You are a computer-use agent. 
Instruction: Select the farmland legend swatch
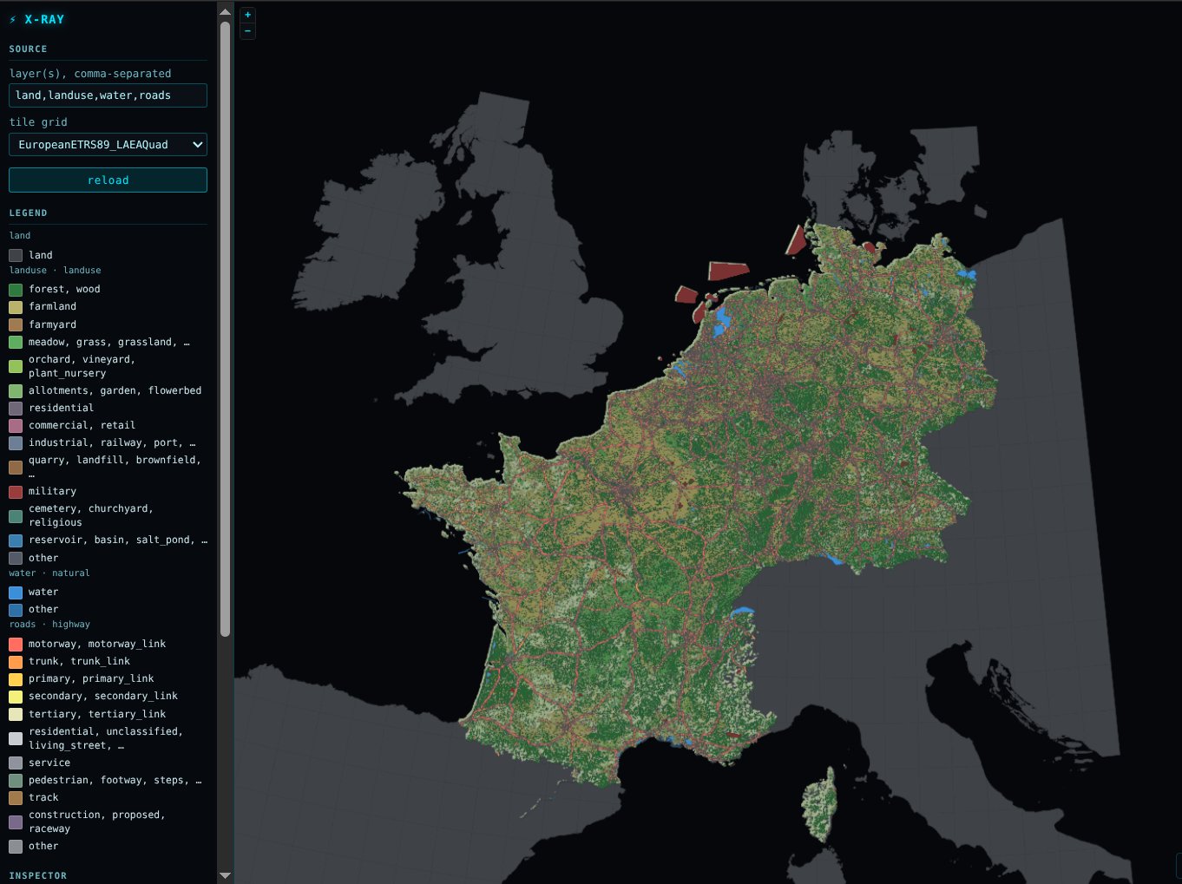point(16,307)
